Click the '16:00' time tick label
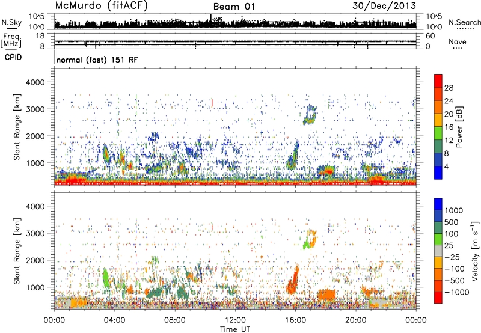The width and height of the screenshot is (481, 333). [x=295, y=320]
